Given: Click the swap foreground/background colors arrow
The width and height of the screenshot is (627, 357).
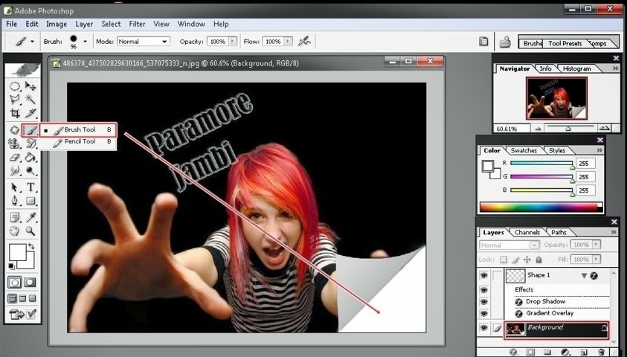Looking at the screenshot, I should (30, 247).
